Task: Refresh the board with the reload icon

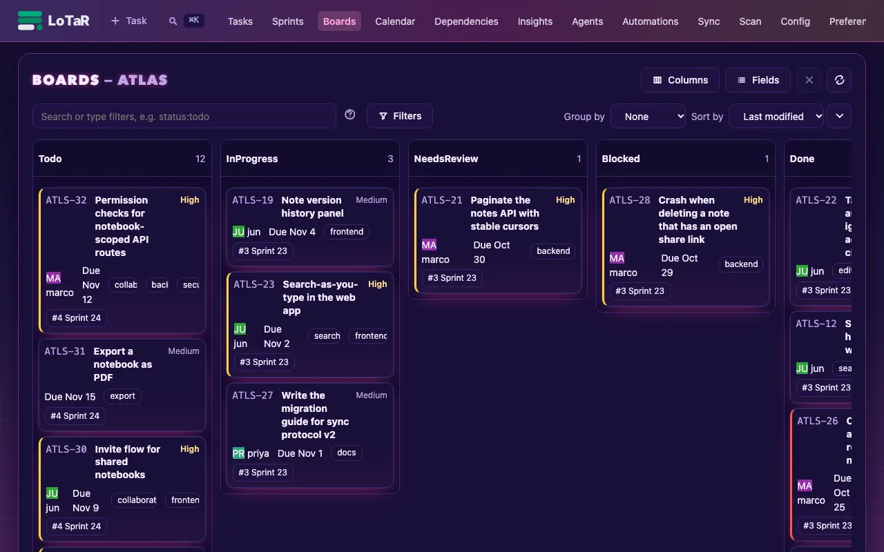Action: click(839, 80)
